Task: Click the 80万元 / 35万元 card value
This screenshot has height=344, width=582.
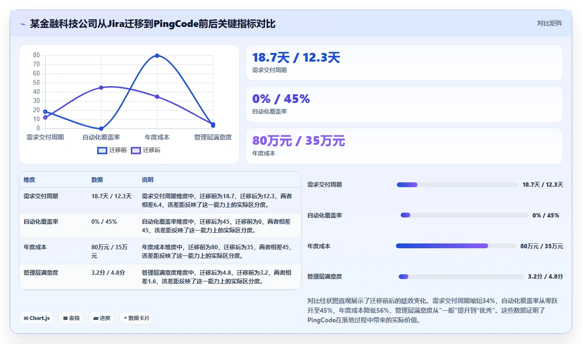Action: (x=299, y=141)
